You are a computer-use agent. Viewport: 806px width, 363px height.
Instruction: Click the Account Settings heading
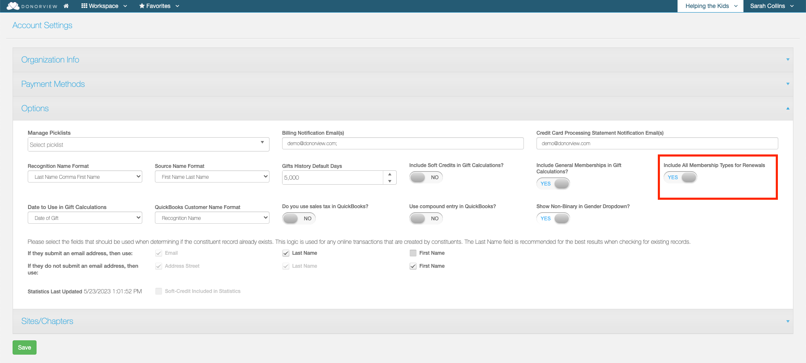click(42, 25)
